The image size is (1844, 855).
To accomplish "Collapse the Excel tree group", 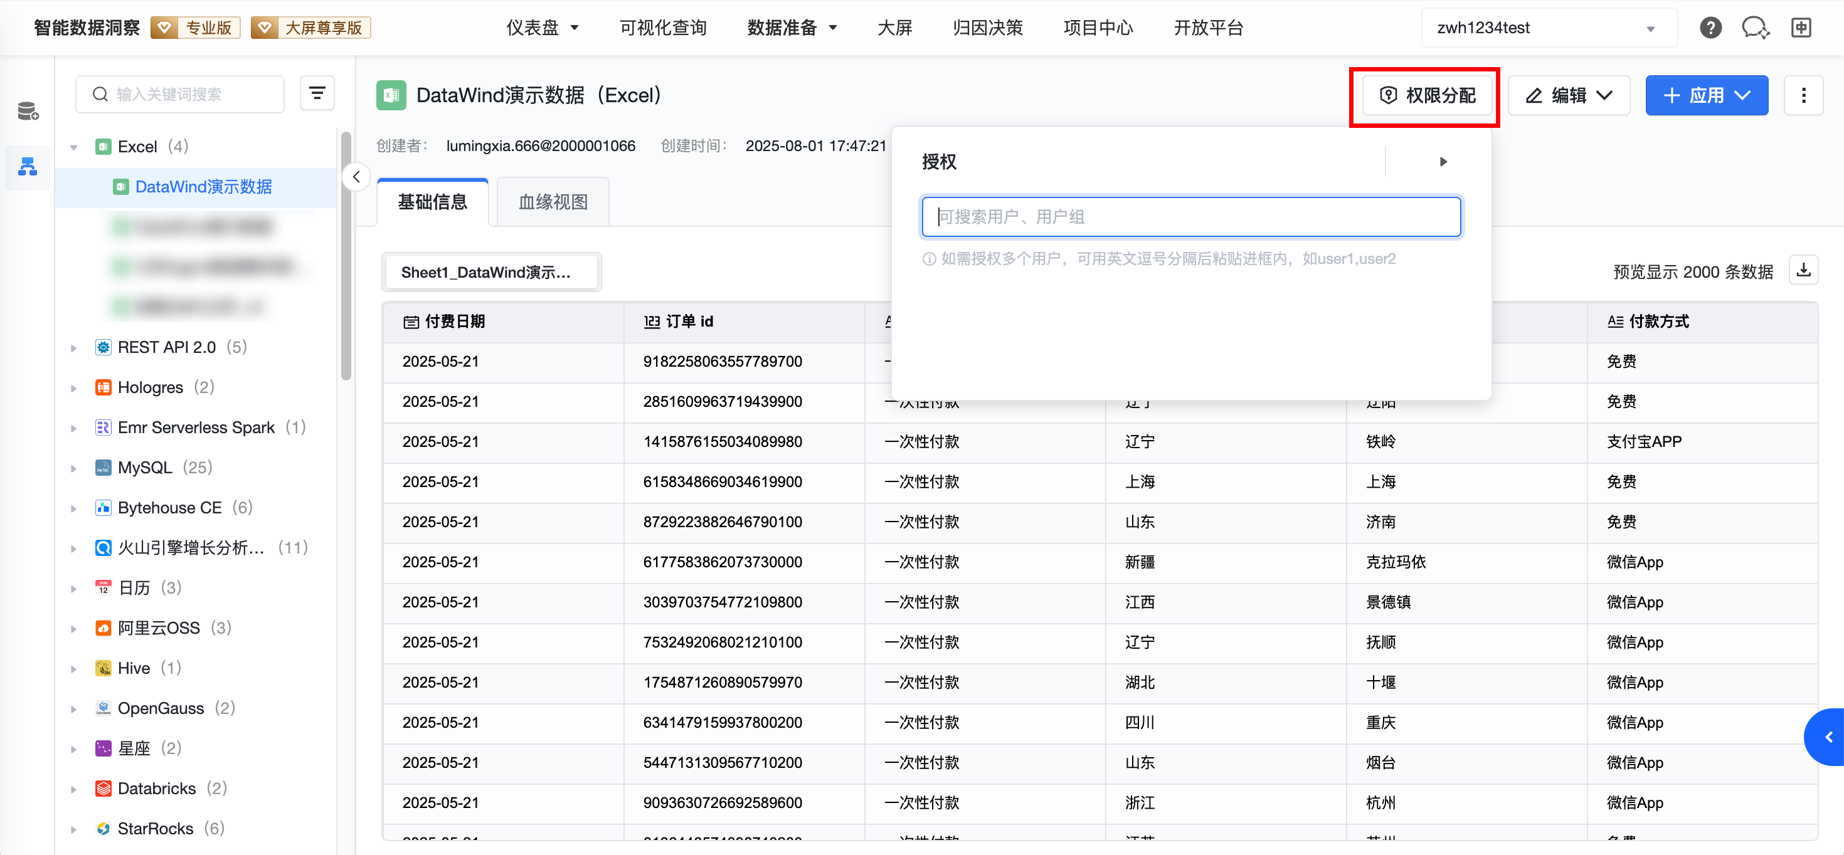I will click(74, 147).
